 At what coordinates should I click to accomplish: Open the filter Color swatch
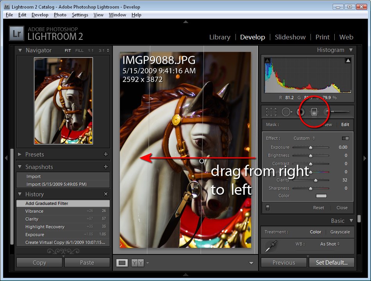321,196
